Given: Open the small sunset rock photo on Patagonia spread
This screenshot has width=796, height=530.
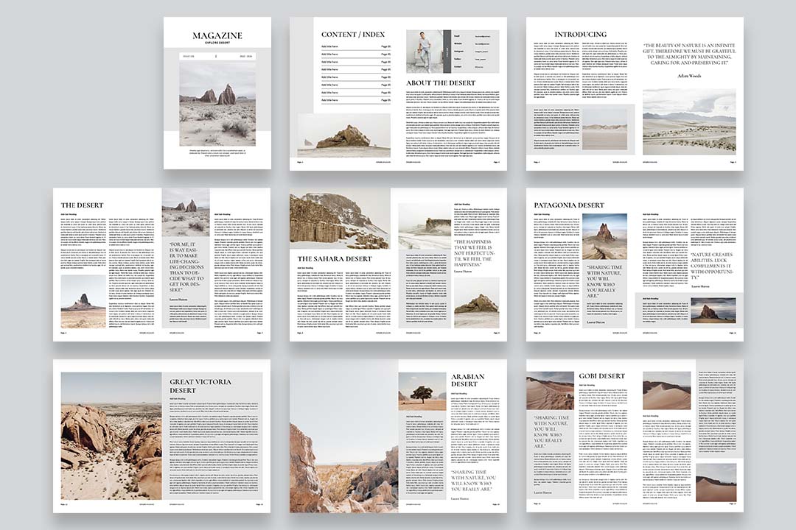Looking at the screenshot, I should [x=713, y=311].
